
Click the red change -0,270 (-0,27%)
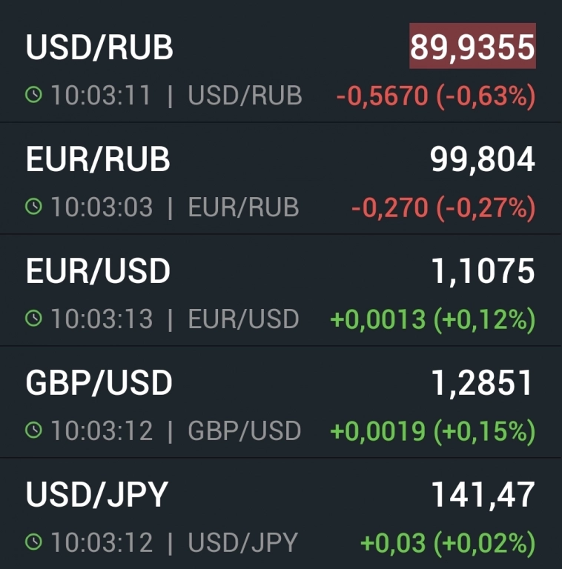point(443,208)
